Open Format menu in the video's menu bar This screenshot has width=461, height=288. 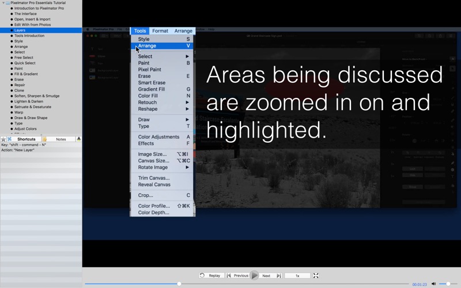160,31
